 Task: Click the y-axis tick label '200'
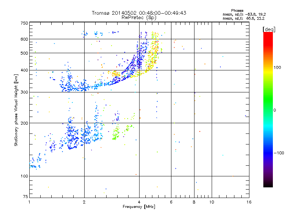[25, 123]
